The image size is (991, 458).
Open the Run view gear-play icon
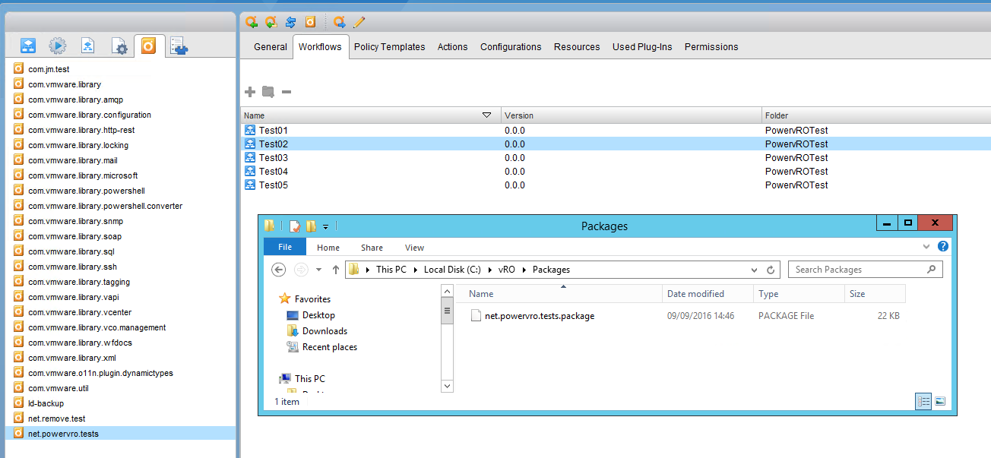[x=58, y=46]
